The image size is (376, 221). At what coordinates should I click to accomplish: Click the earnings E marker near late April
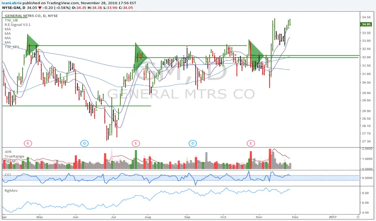28,143
